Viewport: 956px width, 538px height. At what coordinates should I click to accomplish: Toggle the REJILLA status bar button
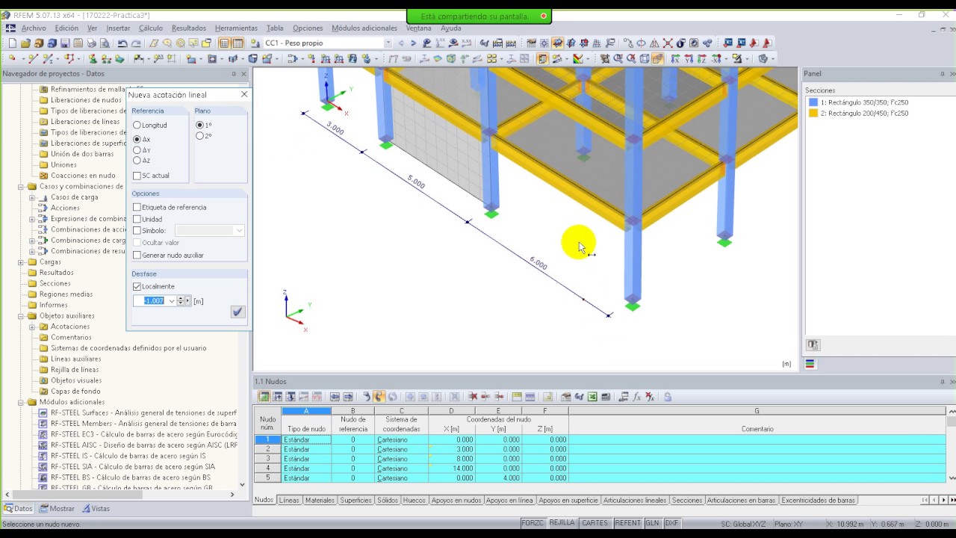point(562,523)
